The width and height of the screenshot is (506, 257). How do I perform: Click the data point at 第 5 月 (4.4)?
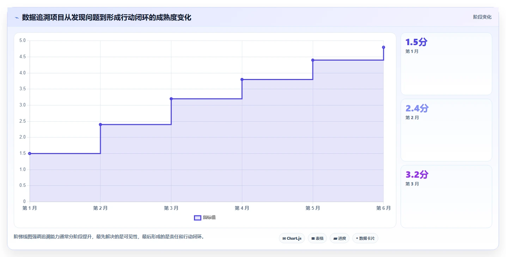tap(313, 60)
